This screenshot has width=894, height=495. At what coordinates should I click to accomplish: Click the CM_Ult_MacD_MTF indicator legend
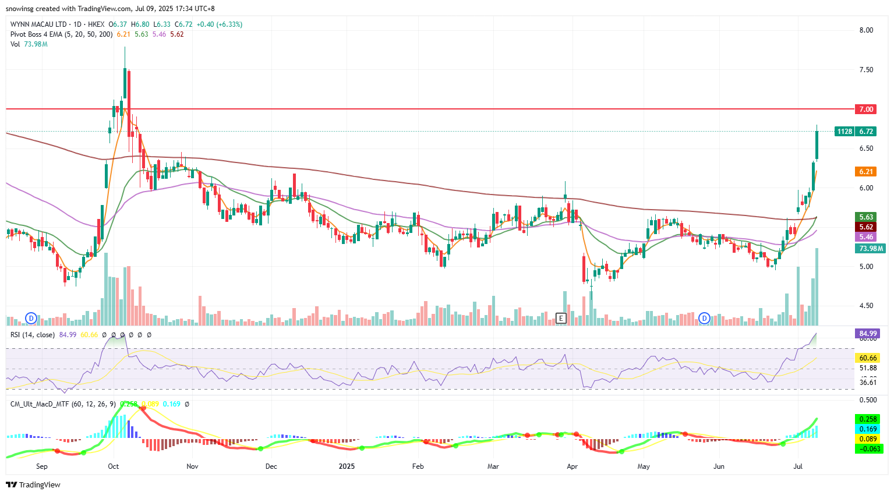62,404
